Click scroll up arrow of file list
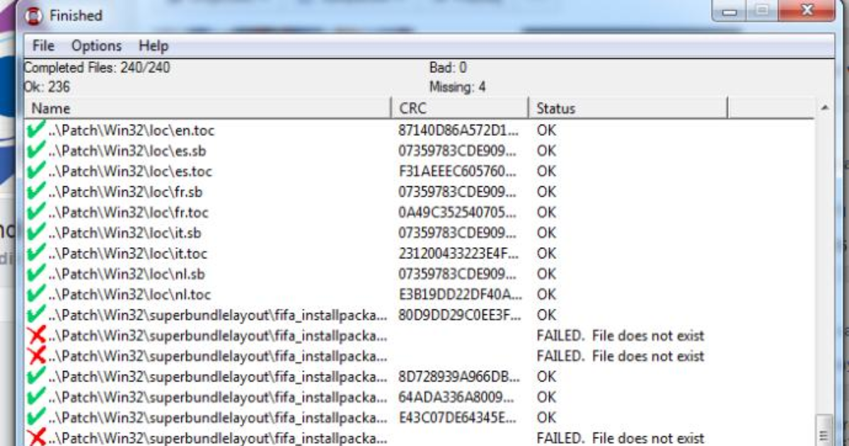Screen dimensions: 849x446 [x=824, y=108]
